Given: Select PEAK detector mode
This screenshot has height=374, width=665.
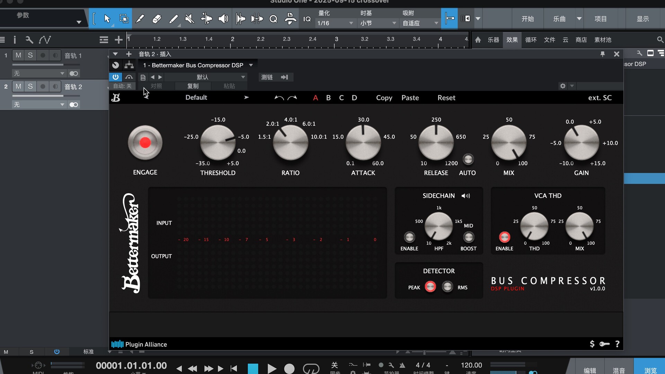Looking at the screenshot, I should point(431,287).
